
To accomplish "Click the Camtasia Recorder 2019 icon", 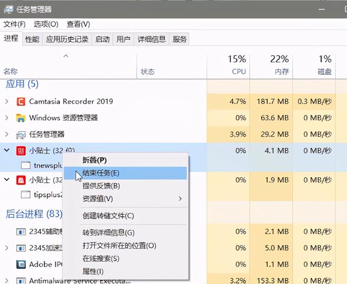I will [21, 101].
